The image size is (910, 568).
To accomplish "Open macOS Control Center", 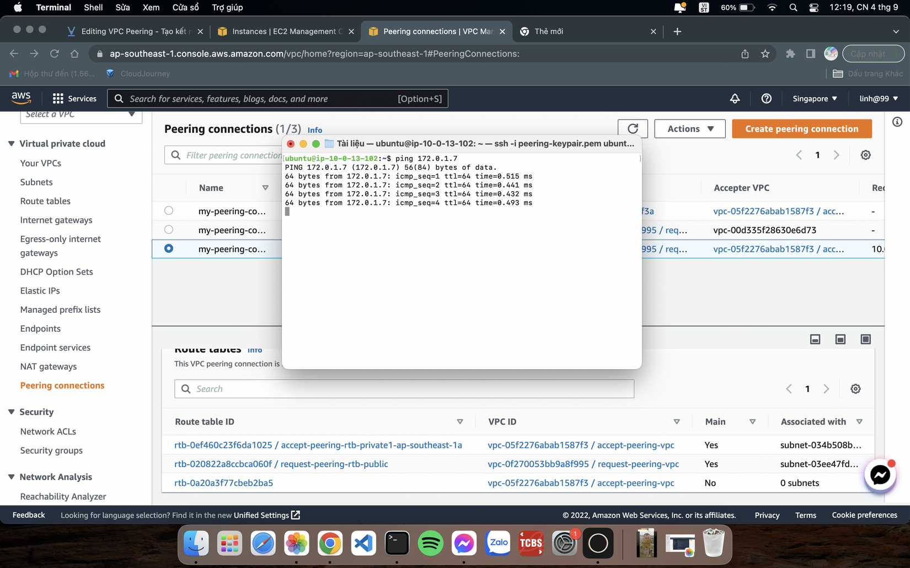I will tap(813, 7).
